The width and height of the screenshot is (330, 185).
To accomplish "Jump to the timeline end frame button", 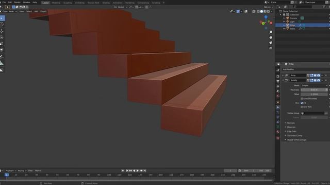I will pos(145,171).
